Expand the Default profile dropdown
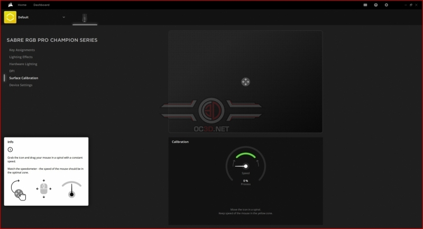The height and width of the screenshot is (229, 423). point(63,17)
